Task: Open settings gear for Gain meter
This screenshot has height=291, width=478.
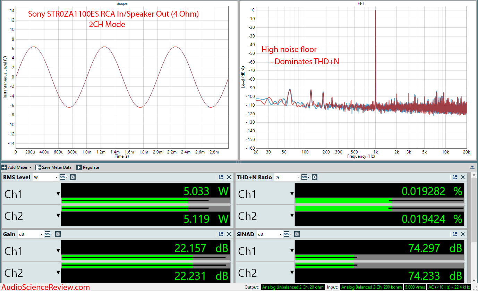Action: [x=58, y=234]
